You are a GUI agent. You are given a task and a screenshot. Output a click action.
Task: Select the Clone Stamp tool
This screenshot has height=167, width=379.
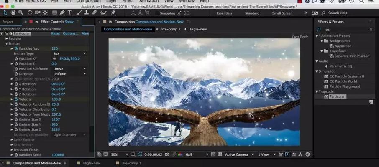click(87, 13)
